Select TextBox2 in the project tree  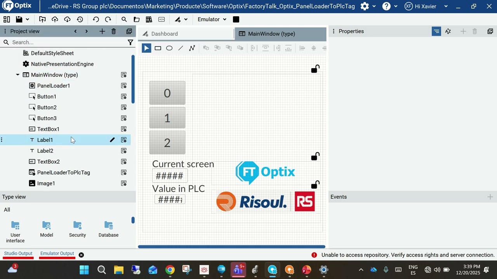point(48,162)
